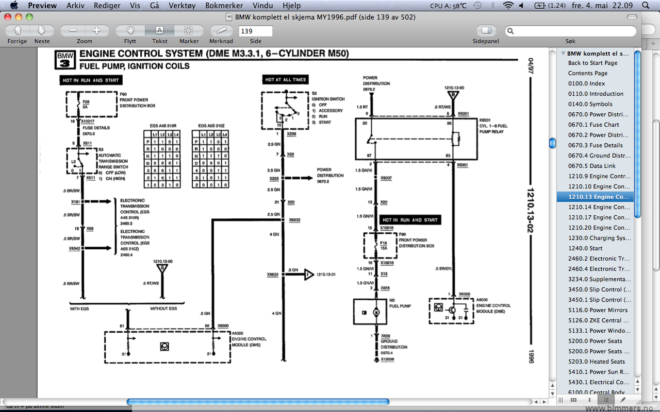Open 0100.0 Index outline entry
The height and width of the screenshot is (412, 660).
point(587,83)
